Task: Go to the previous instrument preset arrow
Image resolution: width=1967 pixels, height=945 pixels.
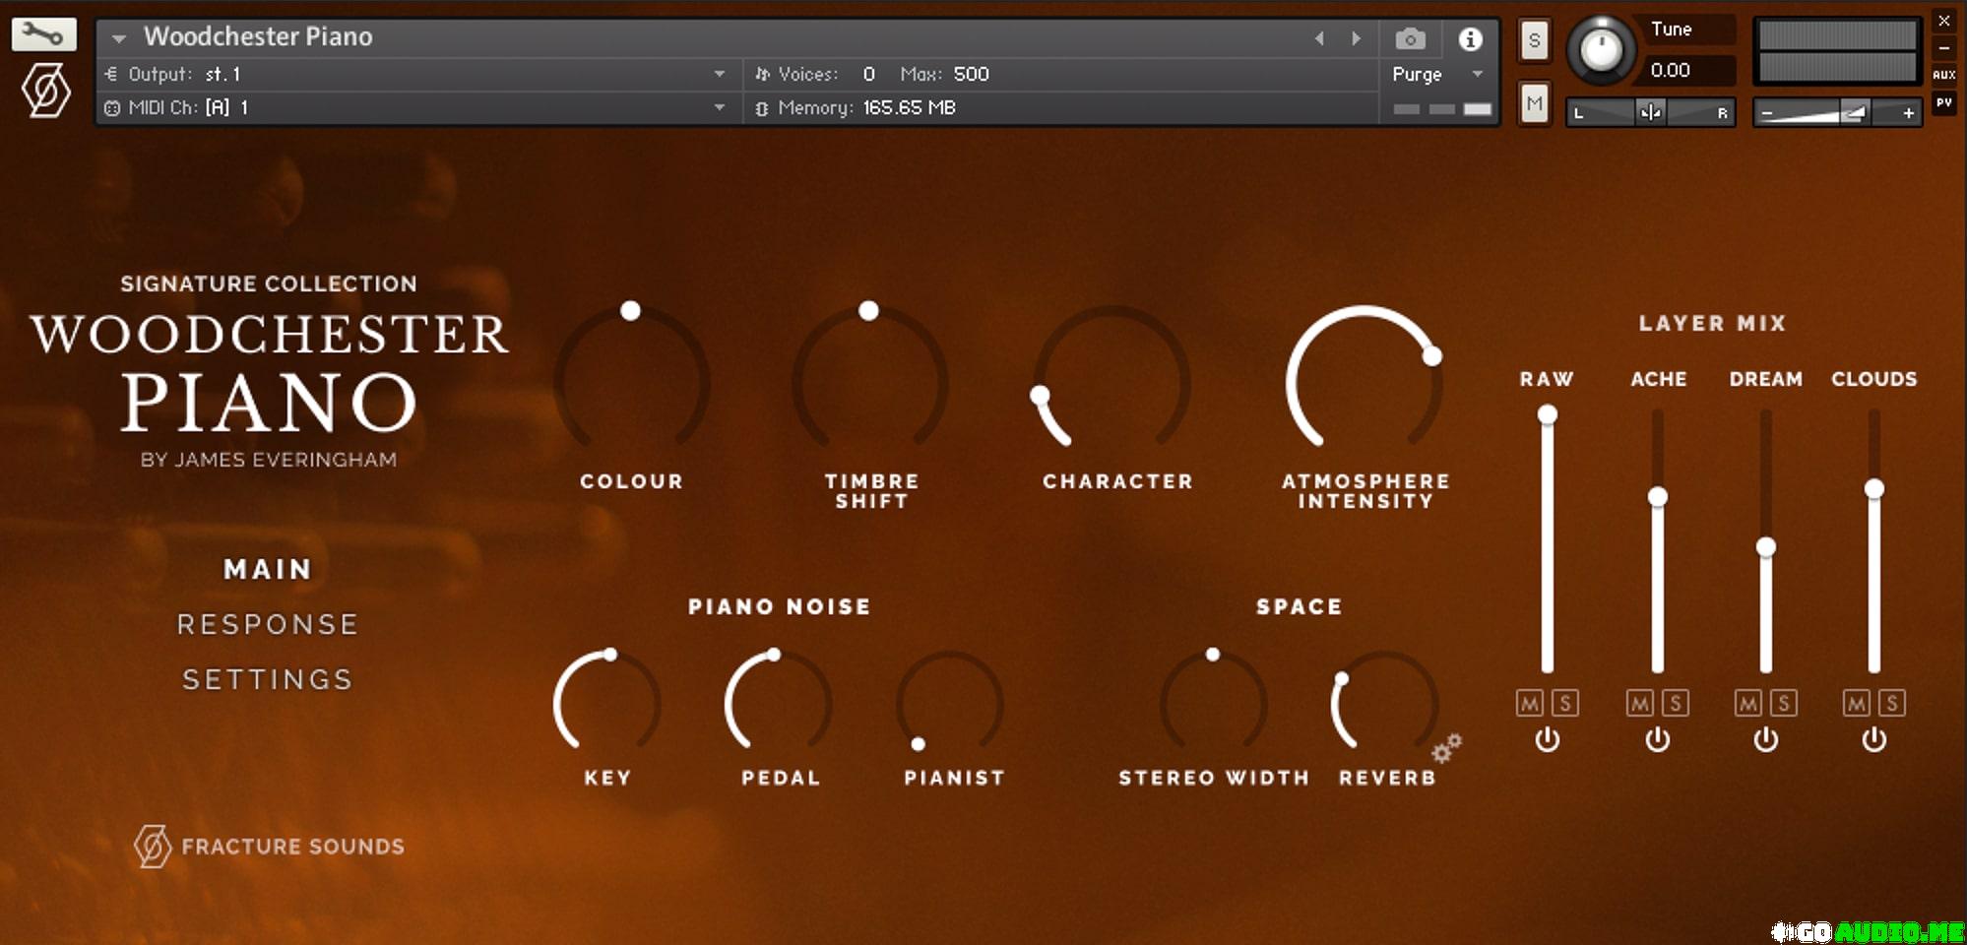Action: [1319, 38]
